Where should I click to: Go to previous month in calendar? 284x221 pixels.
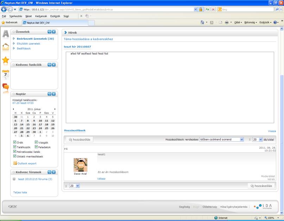pos(13,109)
